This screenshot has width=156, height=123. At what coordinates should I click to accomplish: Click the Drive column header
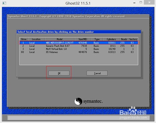pos(24,39)
